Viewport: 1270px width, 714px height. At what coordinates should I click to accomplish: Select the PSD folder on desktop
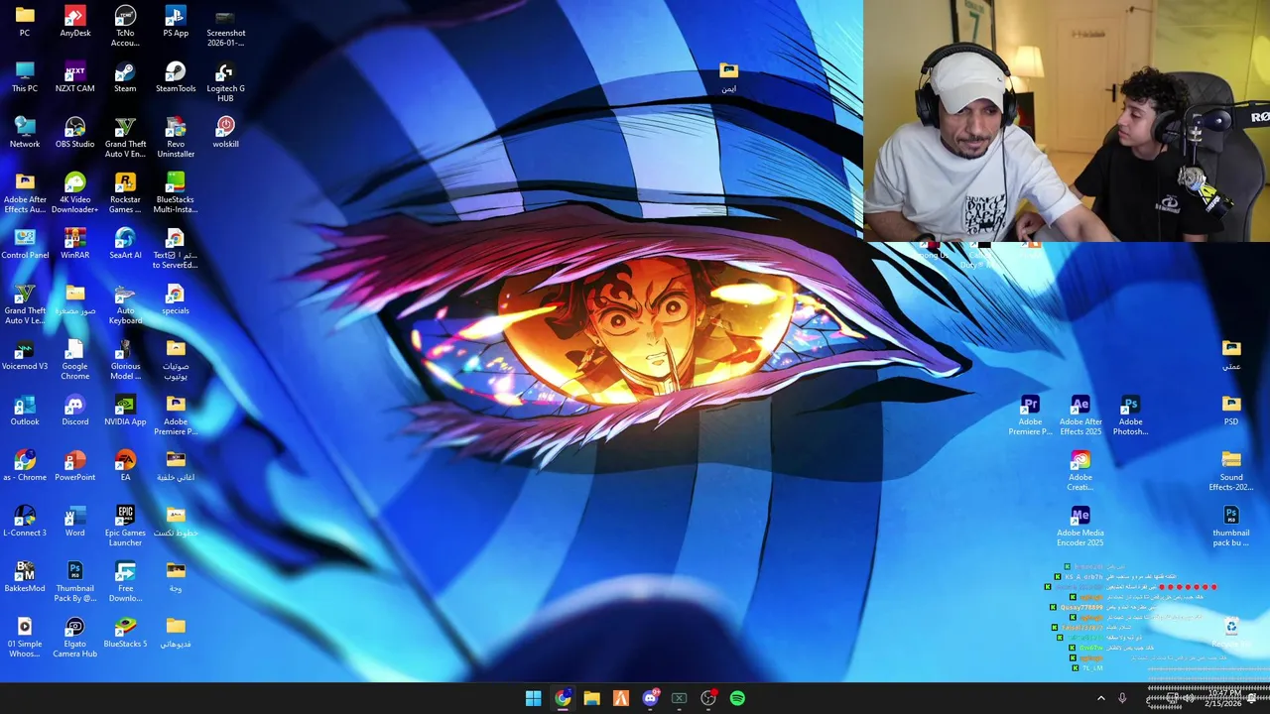(1231, 411)
